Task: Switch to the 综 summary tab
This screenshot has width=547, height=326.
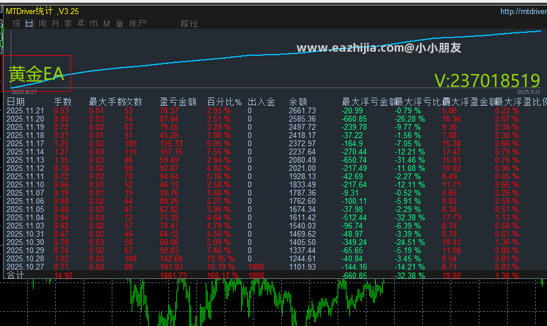Action: pyautogui.click(x=16, y=23)
